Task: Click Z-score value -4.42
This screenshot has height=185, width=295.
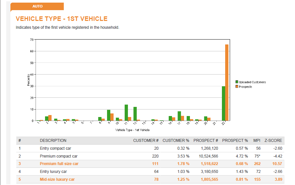Action: coord(278,156)
